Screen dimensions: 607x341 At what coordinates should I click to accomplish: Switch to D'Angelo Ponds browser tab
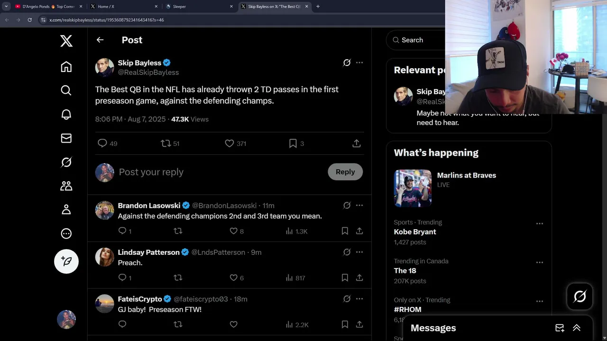pos(49,7)
